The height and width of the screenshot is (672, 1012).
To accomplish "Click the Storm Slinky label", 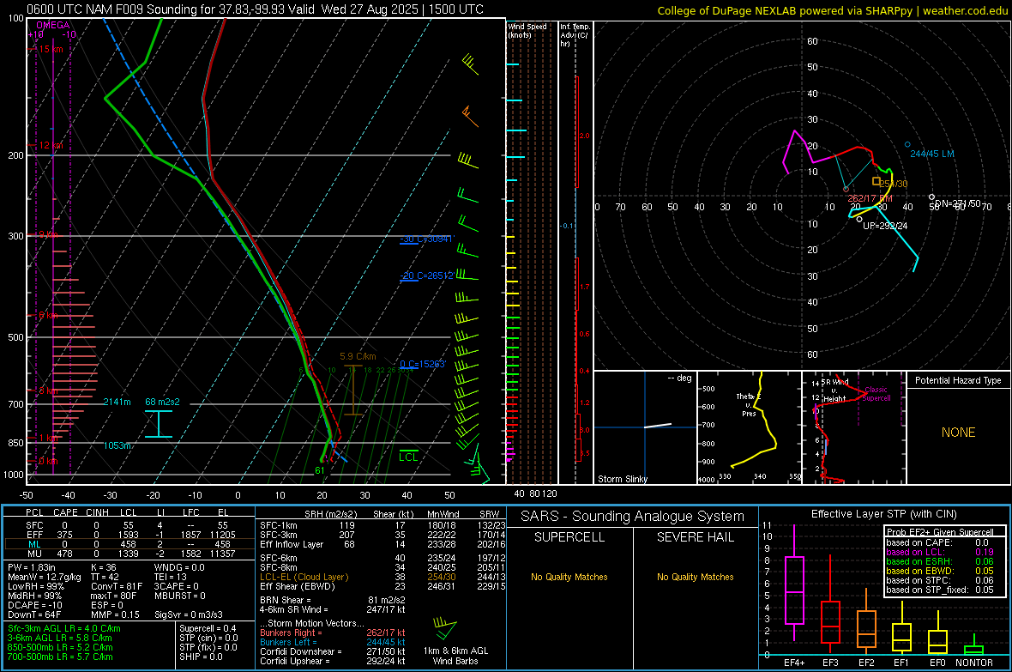I will pyautogui.click(x=622, y=479).
